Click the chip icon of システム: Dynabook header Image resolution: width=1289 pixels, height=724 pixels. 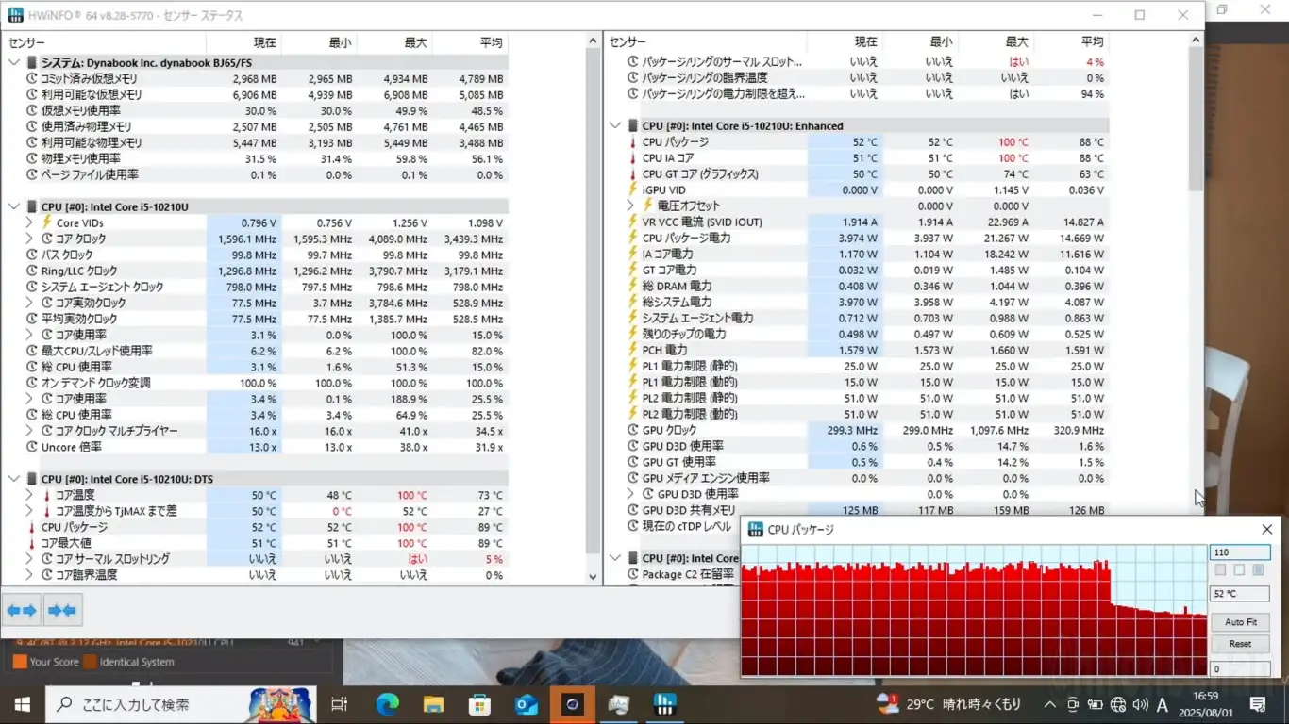(x=32, y=62)
